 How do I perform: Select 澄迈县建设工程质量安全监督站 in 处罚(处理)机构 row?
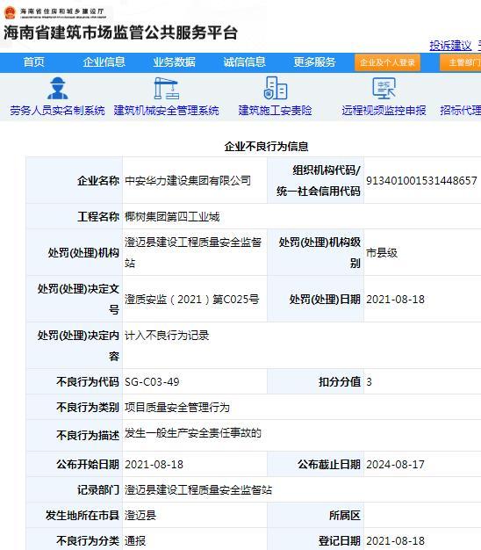[x=193, y=252]
